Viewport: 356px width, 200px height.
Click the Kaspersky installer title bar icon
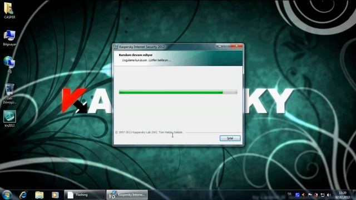[116, 47]
